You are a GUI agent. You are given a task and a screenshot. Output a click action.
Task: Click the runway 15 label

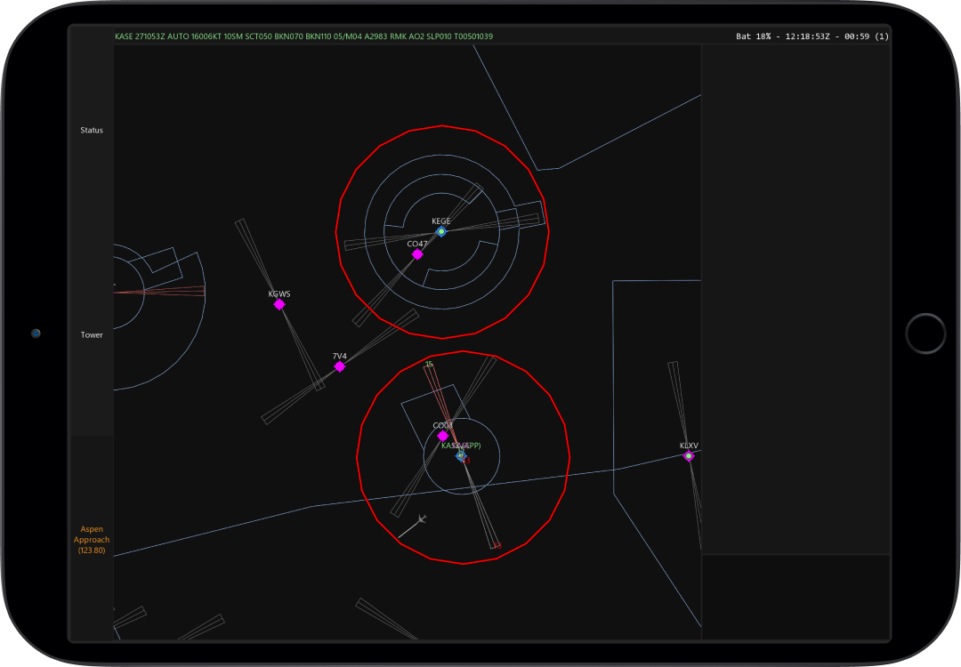(x=429, y=364)
